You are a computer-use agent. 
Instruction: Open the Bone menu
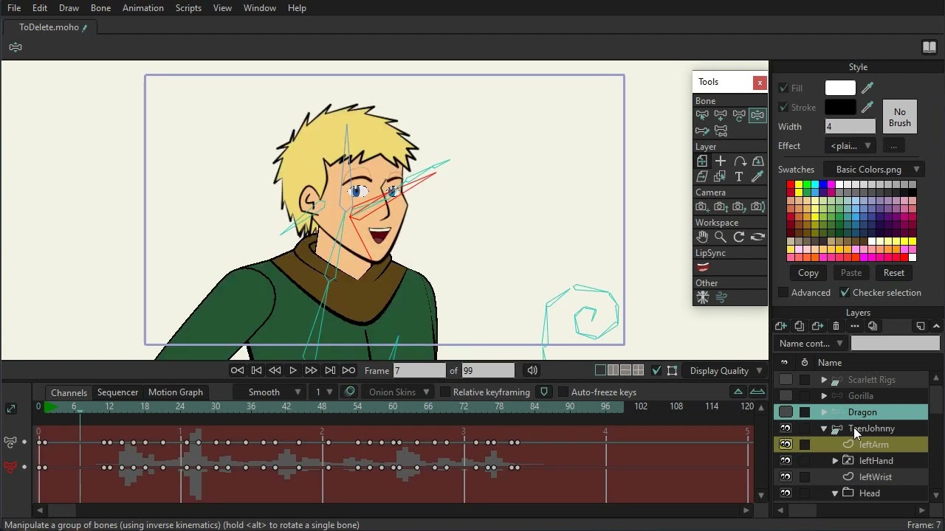point(100,8)
